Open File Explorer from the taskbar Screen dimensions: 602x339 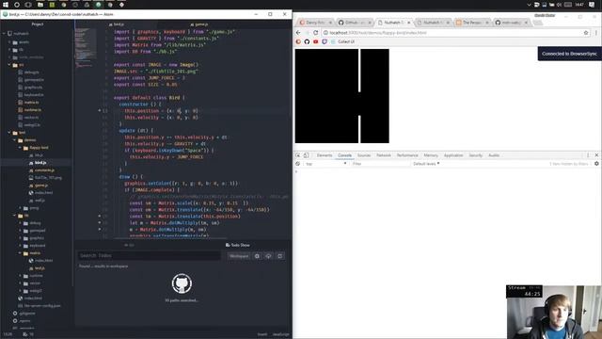pos(40,5)
